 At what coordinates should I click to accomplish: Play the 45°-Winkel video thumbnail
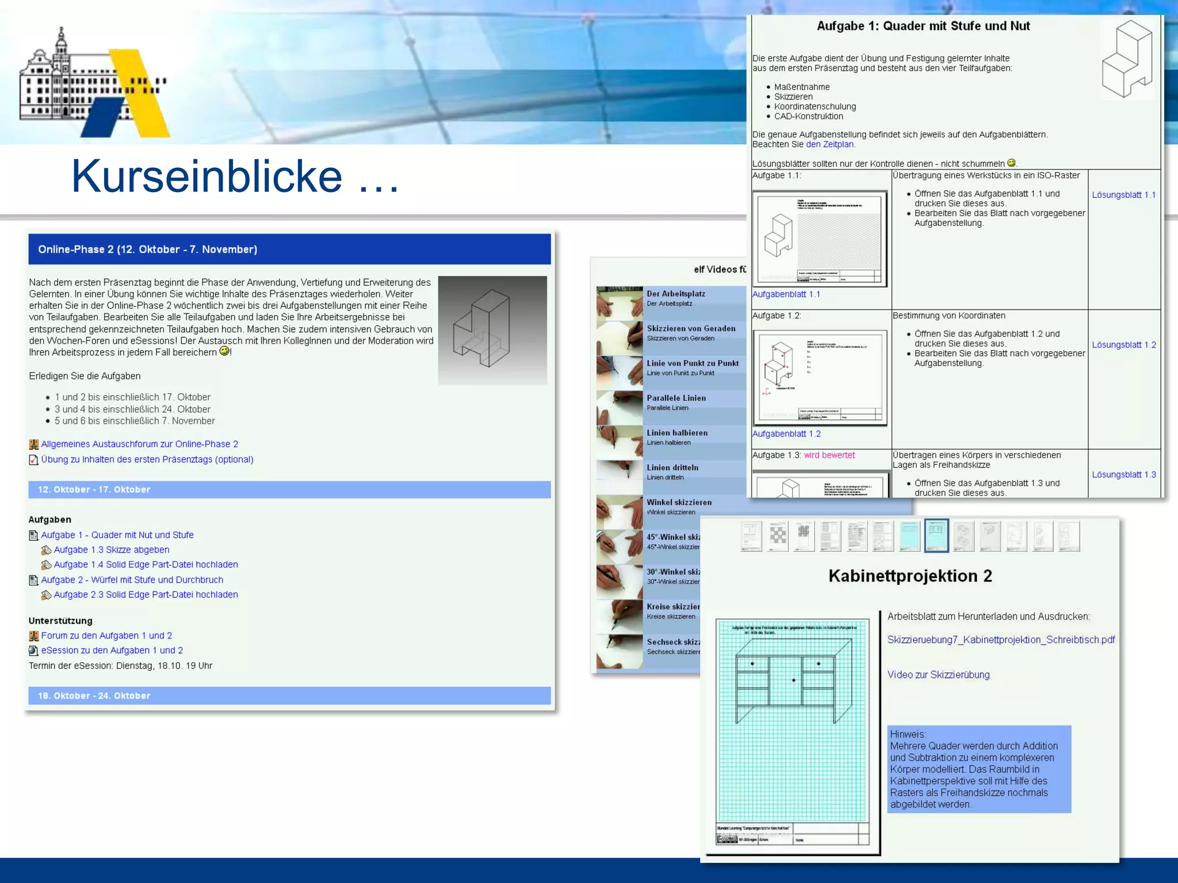[619, 547]
